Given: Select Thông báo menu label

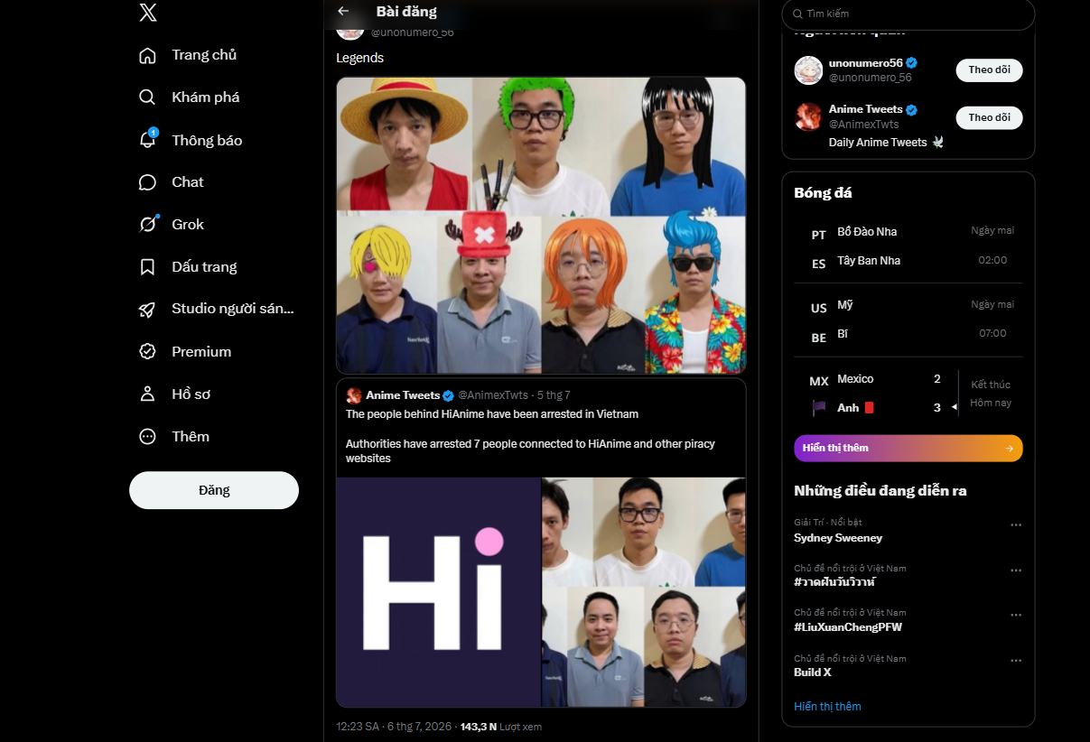Looking at the screenshot, I should tap(207, 140).
